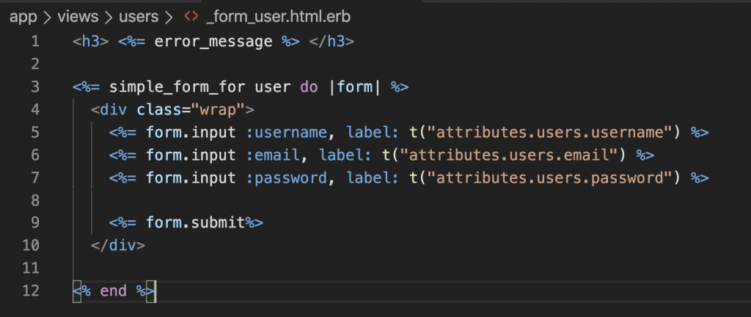Click the closing div tag on line 10
The height and width of the screenshot is (317, 751).
click(118, 246)
